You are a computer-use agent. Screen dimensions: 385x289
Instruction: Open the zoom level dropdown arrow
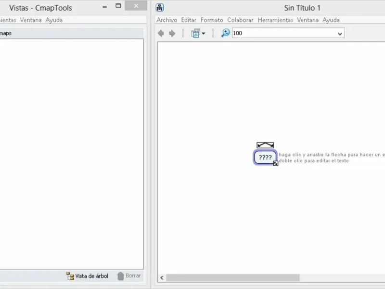point(340,34)
